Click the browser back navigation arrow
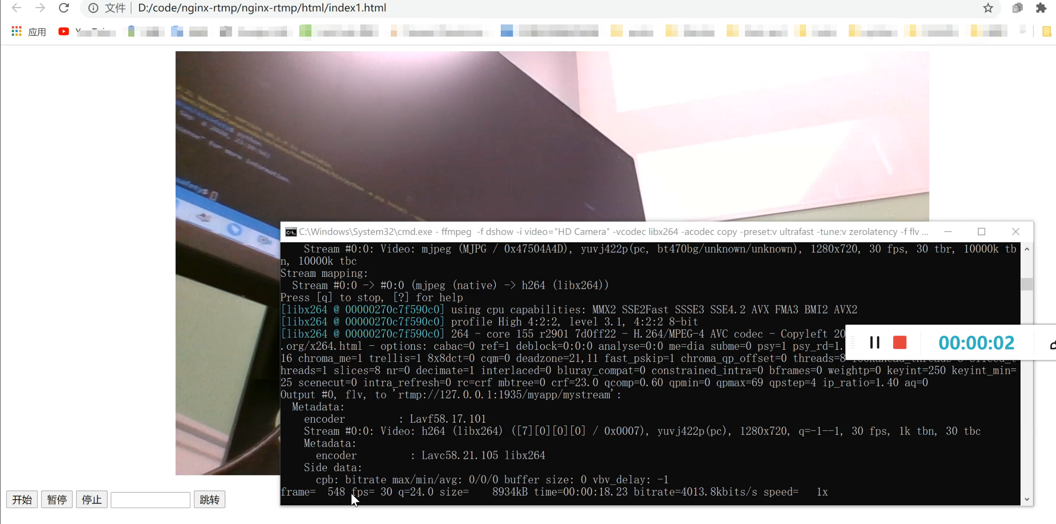Screen dimensions: 1056x524 (16, 7)
